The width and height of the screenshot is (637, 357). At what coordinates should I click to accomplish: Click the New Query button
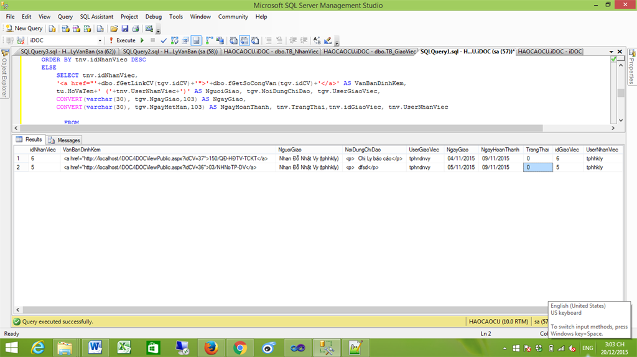[24, 29]
